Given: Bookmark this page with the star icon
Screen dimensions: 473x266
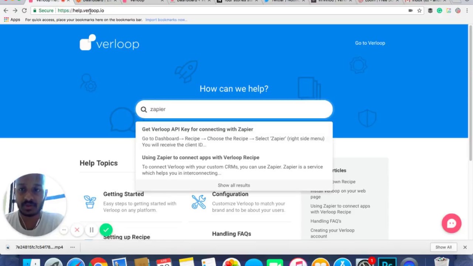Looking at the screenshot, I should [x=419, y=11].
